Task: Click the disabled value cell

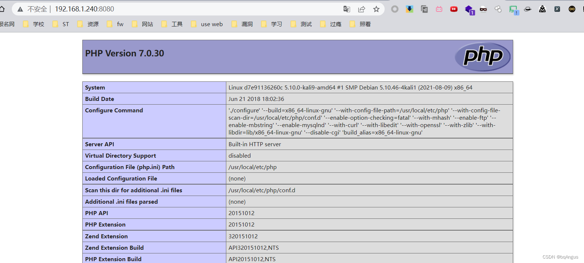Action: click(x=369, y=155)
